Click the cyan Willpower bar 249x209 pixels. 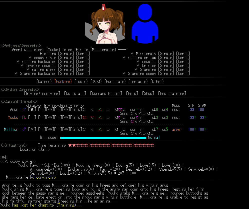(x=103, y=138)
